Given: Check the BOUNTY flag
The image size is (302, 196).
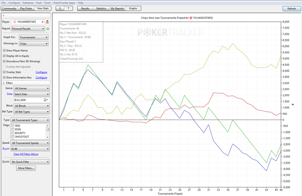Looking at the screenshot, I should (13, 133).
